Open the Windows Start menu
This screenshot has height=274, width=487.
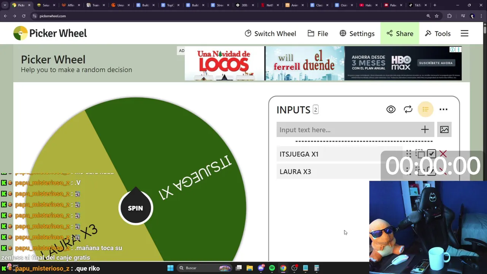click(170, 268)
